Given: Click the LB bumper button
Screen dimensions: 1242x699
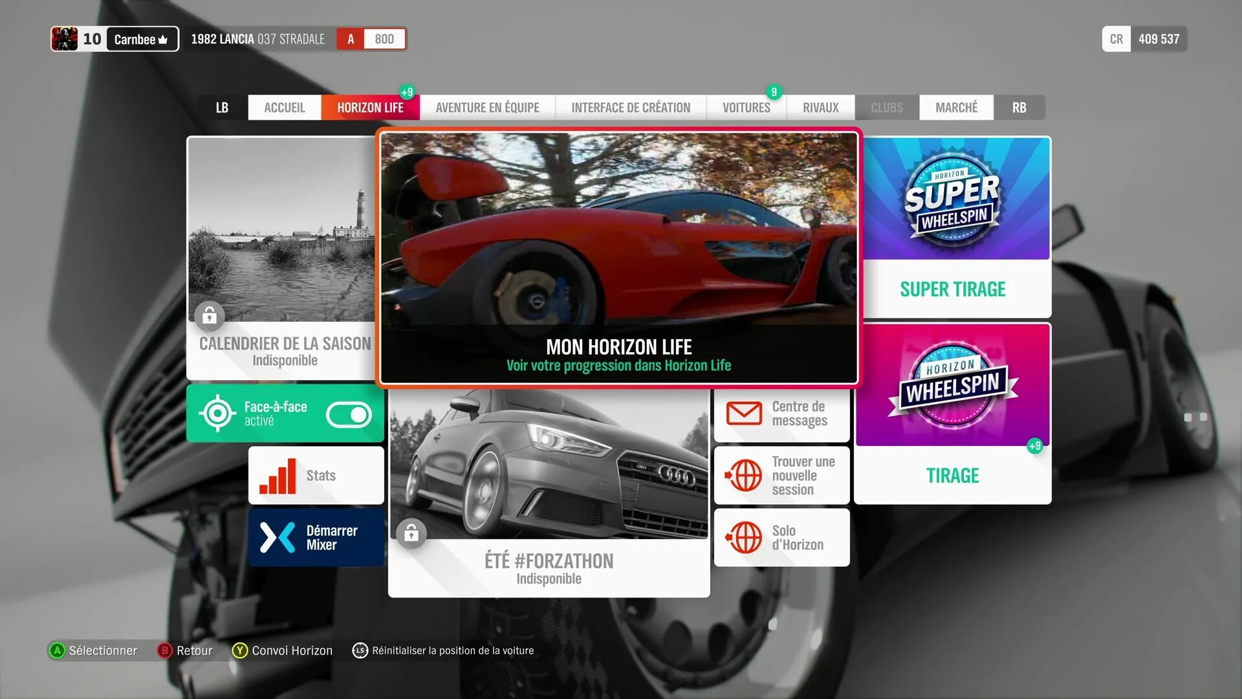Looking at the screenshot, I should [222, 107].
